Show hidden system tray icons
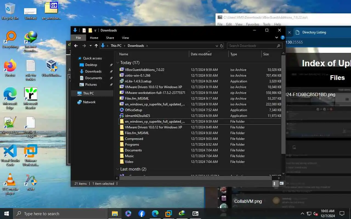This screenshot has height=219, width=351. [302, 214]
